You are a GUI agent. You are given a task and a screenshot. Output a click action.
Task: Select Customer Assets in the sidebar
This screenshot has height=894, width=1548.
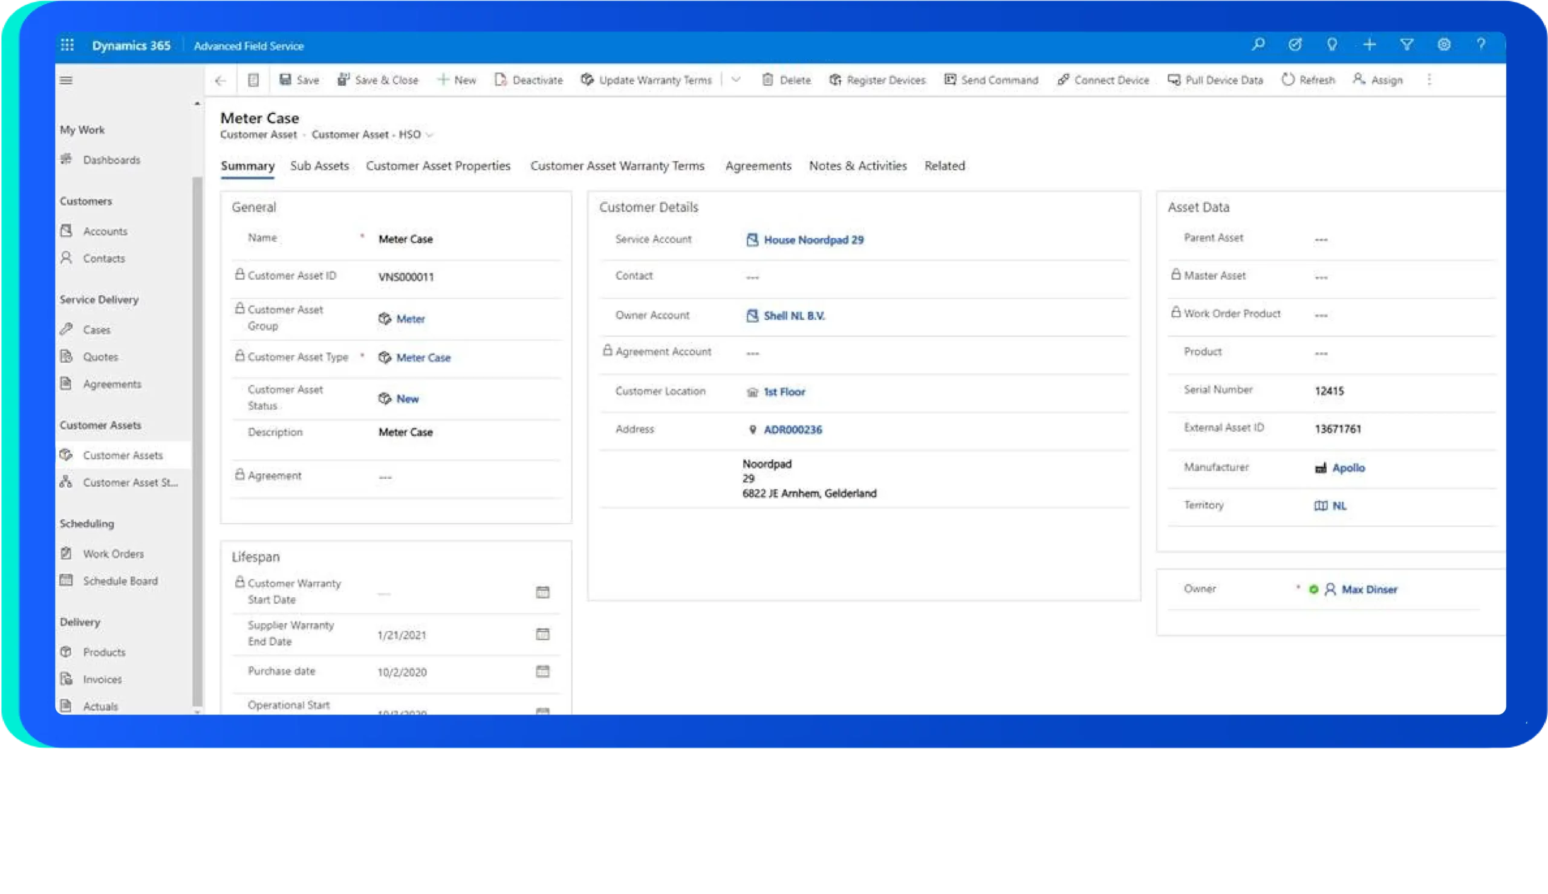coord(123,455)
